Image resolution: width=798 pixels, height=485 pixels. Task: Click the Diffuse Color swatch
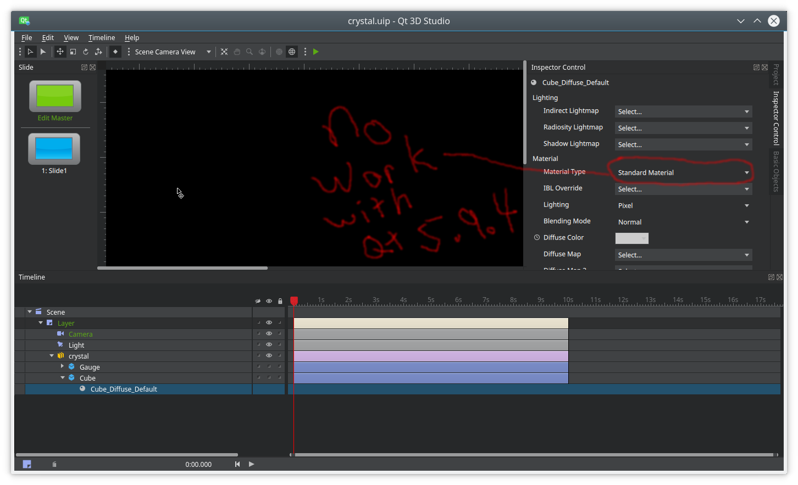[631, 238]
